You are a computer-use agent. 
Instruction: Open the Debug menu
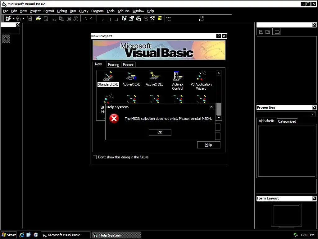(x=62, y=11)
